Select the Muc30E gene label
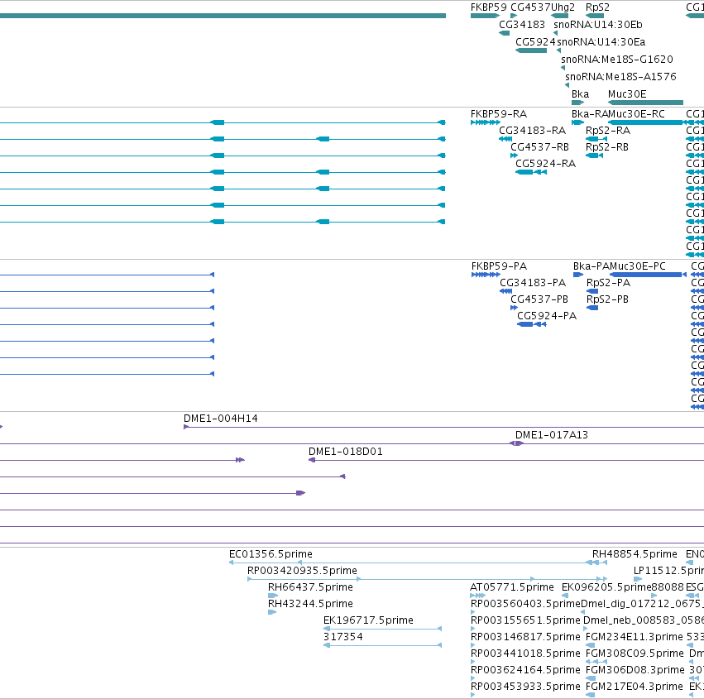The height and width of the screenshot is (699, 704). 627,94
